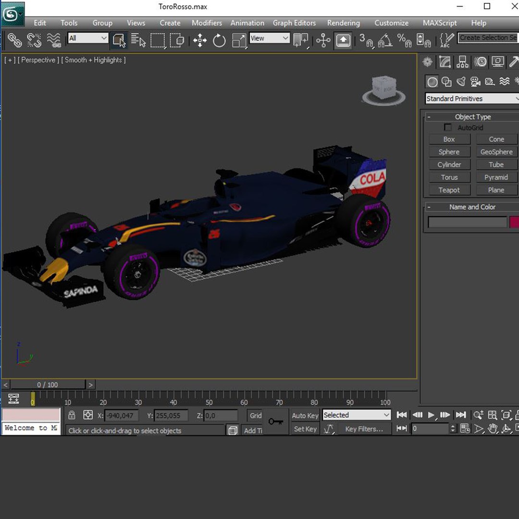Create a Box primitive

[449, 139]
